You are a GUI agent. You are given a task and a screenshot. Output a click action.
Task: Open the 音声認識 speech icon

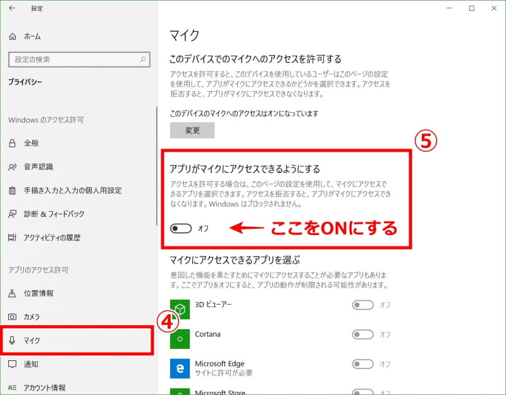tap(12, 167)
